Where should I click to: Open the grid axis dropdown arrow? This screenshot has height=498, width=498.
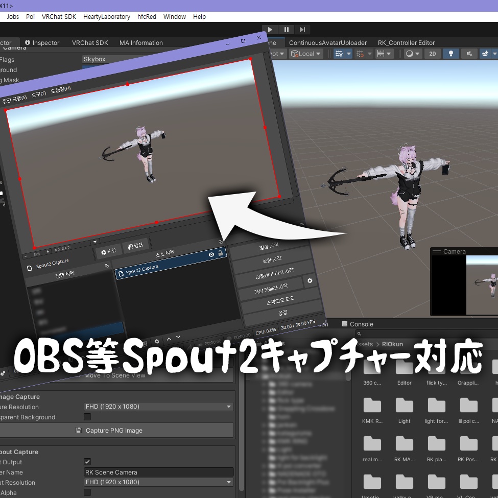point(349,54)
